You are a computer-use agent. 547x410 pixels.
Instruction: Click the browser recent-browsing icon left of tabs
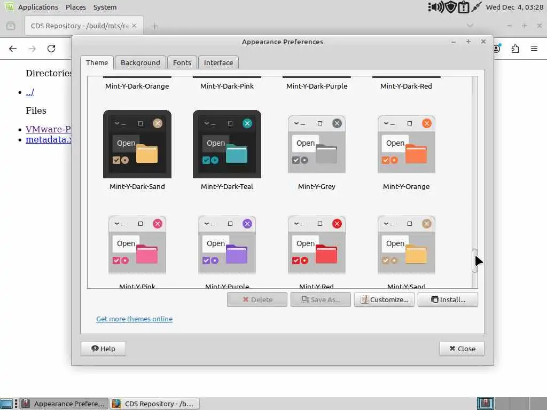[11, 26]
